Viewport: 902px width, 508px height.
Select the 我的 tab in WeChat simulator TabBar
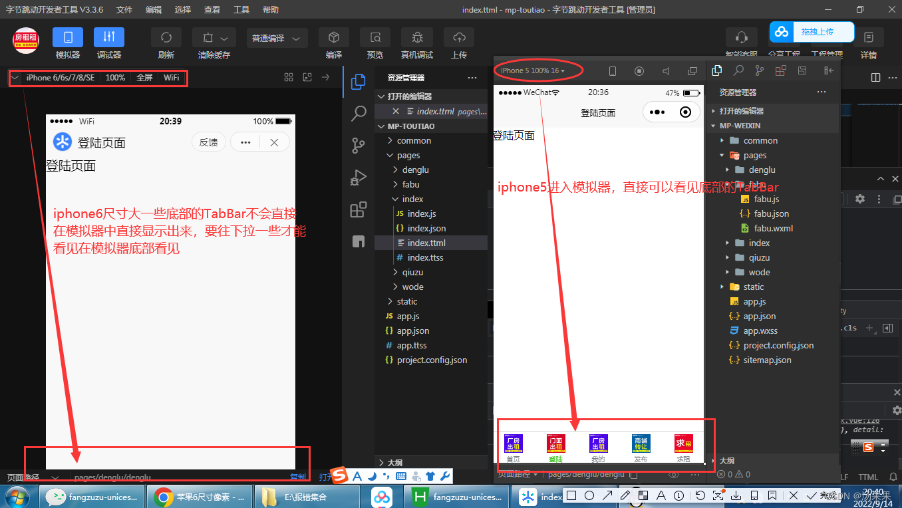pyautogui.click(x=598, y=449)
